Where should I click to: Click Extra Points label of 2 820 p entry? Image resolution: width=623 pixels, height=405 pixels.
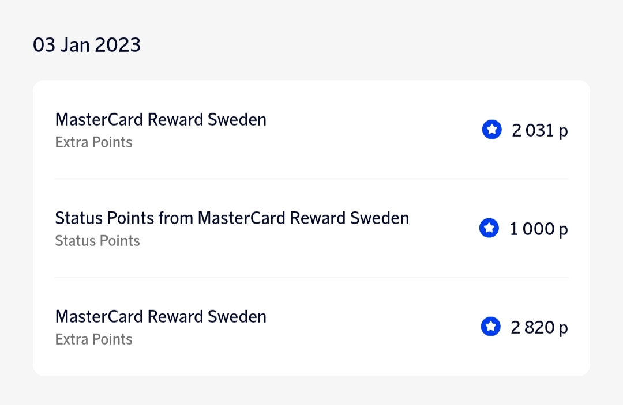[93, 339]
